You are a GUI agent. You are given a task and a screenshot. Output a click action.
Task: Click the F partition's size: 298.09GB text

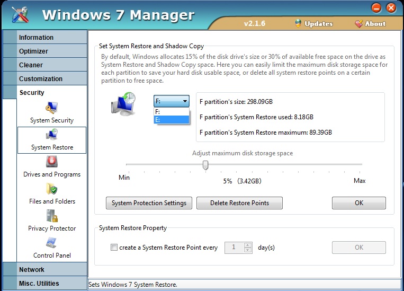pyautogui.click(x=236, y=102)
